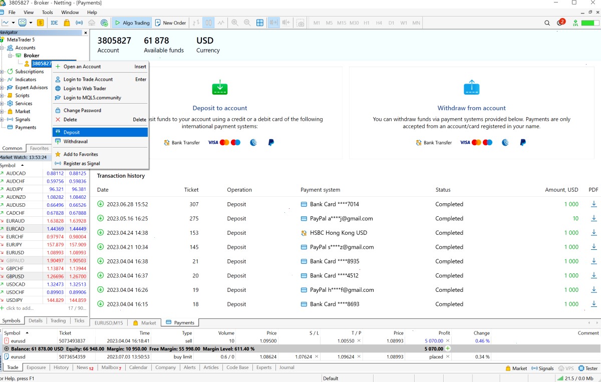Open the search magnifier icon
Image resolution: width=601 pixels, height=382 pixels.
[547, 23]
